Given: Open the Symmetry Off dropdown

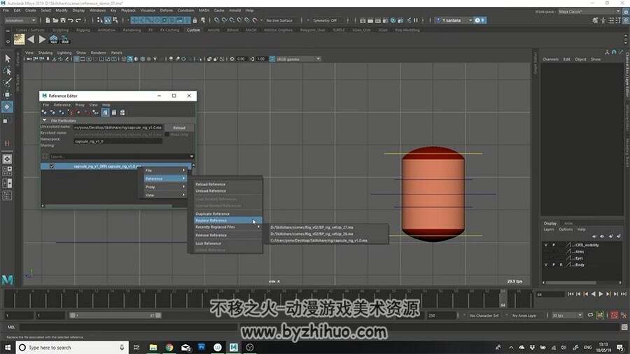Looking at the screenshot, I should click(324, 20).
